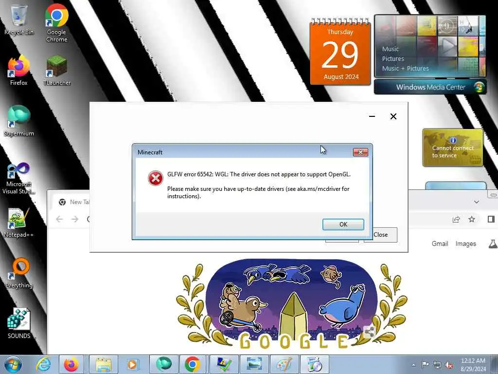Click the Windows Media Center banner
Screen dimensions: 498x374
[x=430, y=87]
